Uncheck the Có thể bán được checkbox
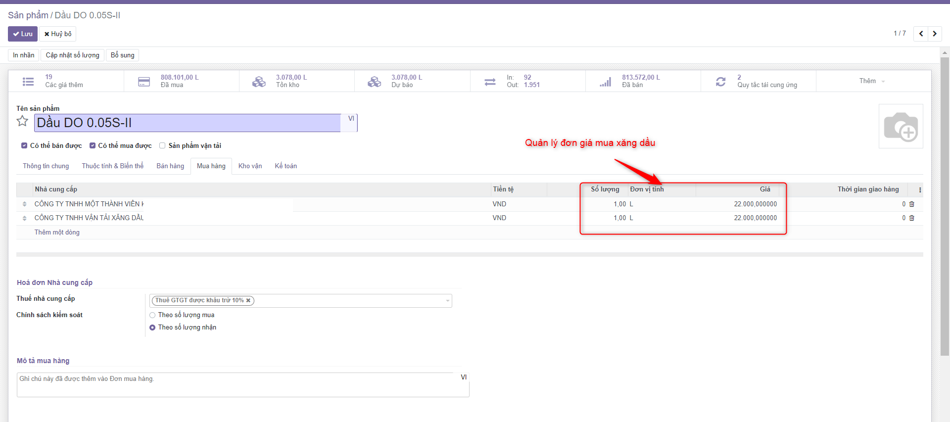 24,145
